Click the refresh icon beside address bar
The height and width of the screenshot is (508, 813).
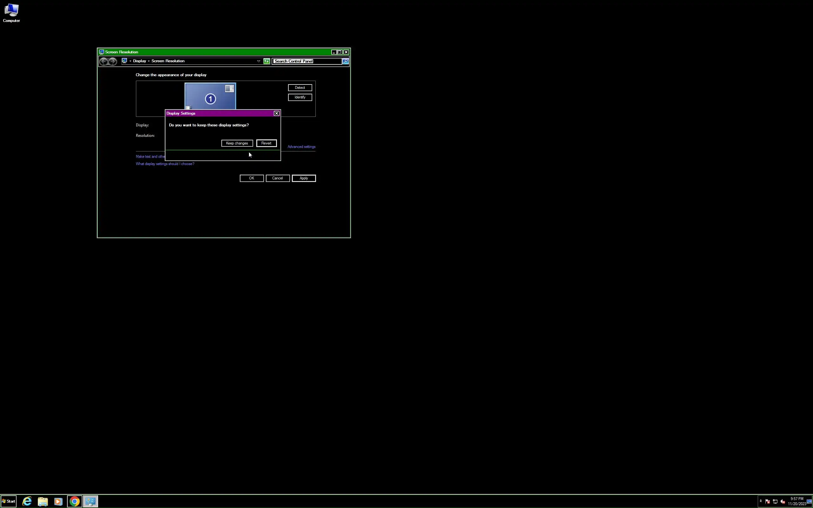(x=266, y=61)
